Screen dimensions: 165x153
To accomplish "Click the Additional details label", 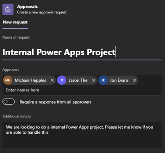I will pyautogui.click(x=17, y=116).
